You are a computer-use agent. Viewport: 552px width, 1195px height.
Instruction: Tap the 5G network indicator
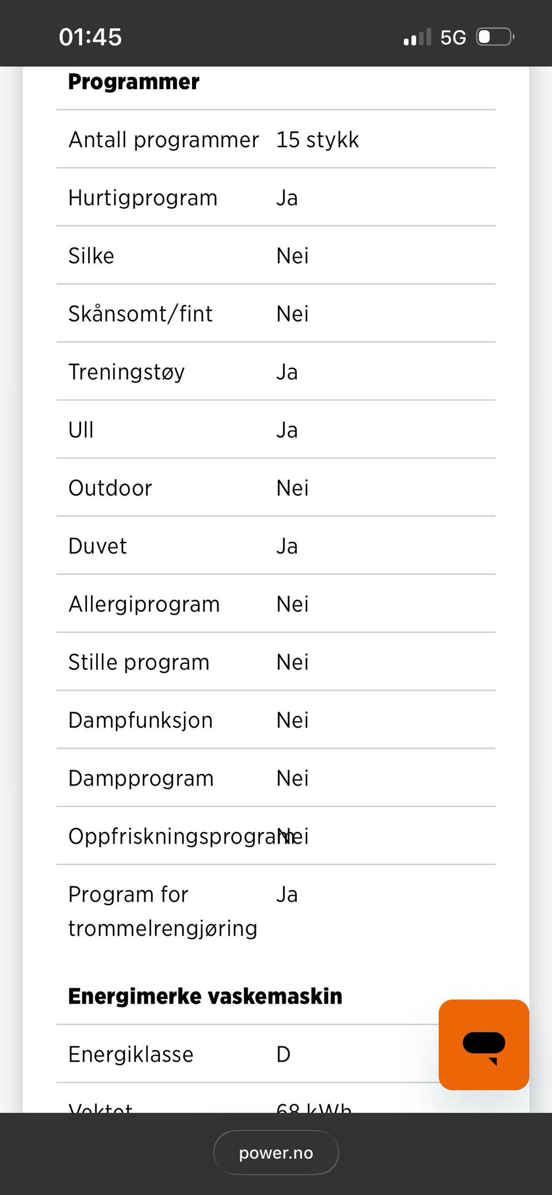pos(453,37)
